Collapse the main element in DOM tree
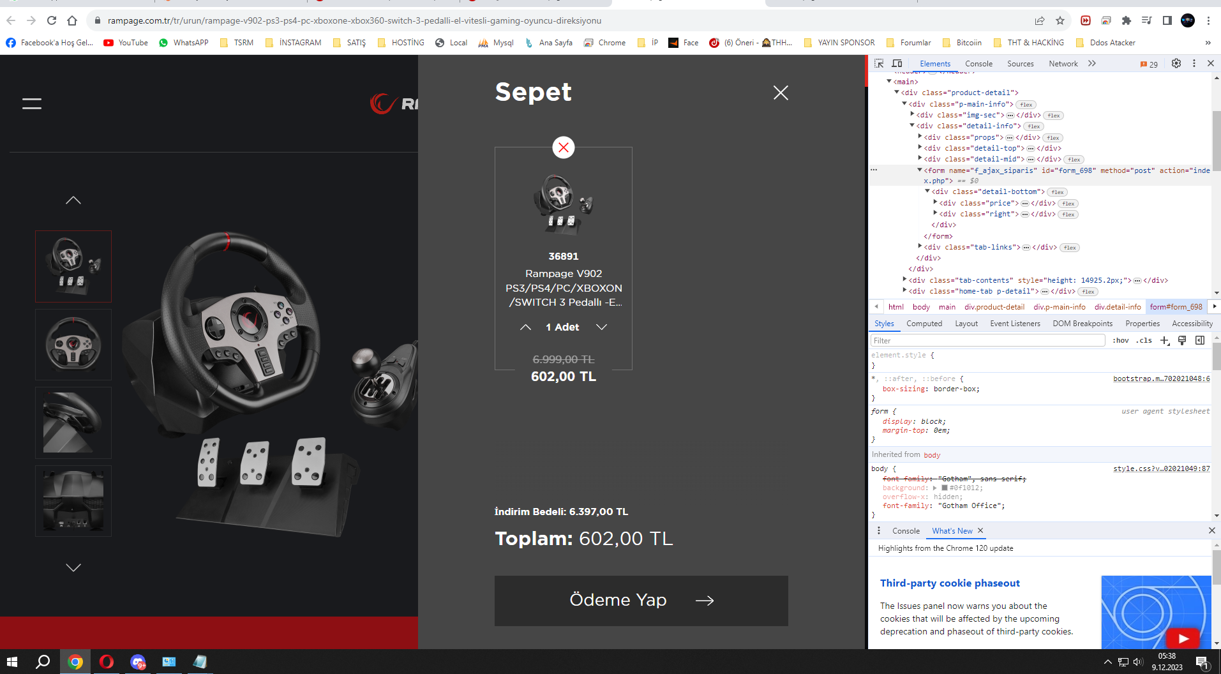 (889, 82)
